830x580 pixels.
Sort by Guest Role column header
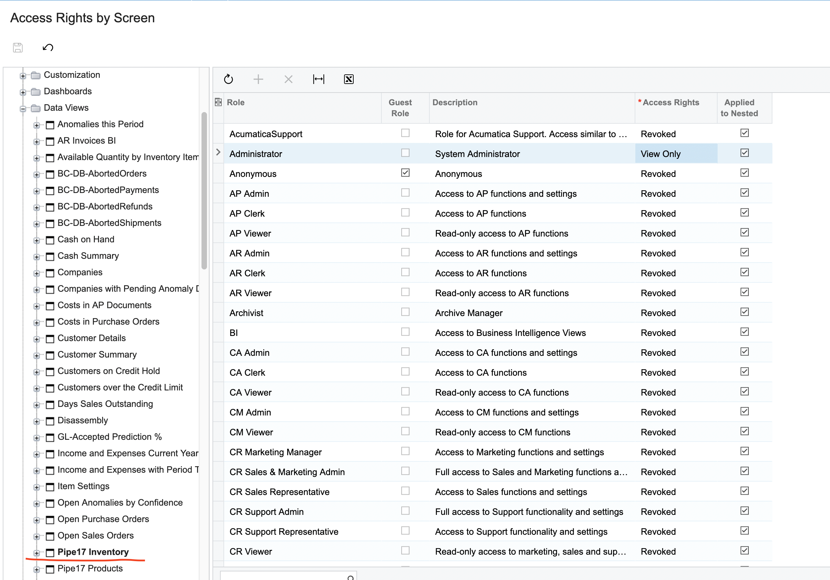tap(405, 108)
